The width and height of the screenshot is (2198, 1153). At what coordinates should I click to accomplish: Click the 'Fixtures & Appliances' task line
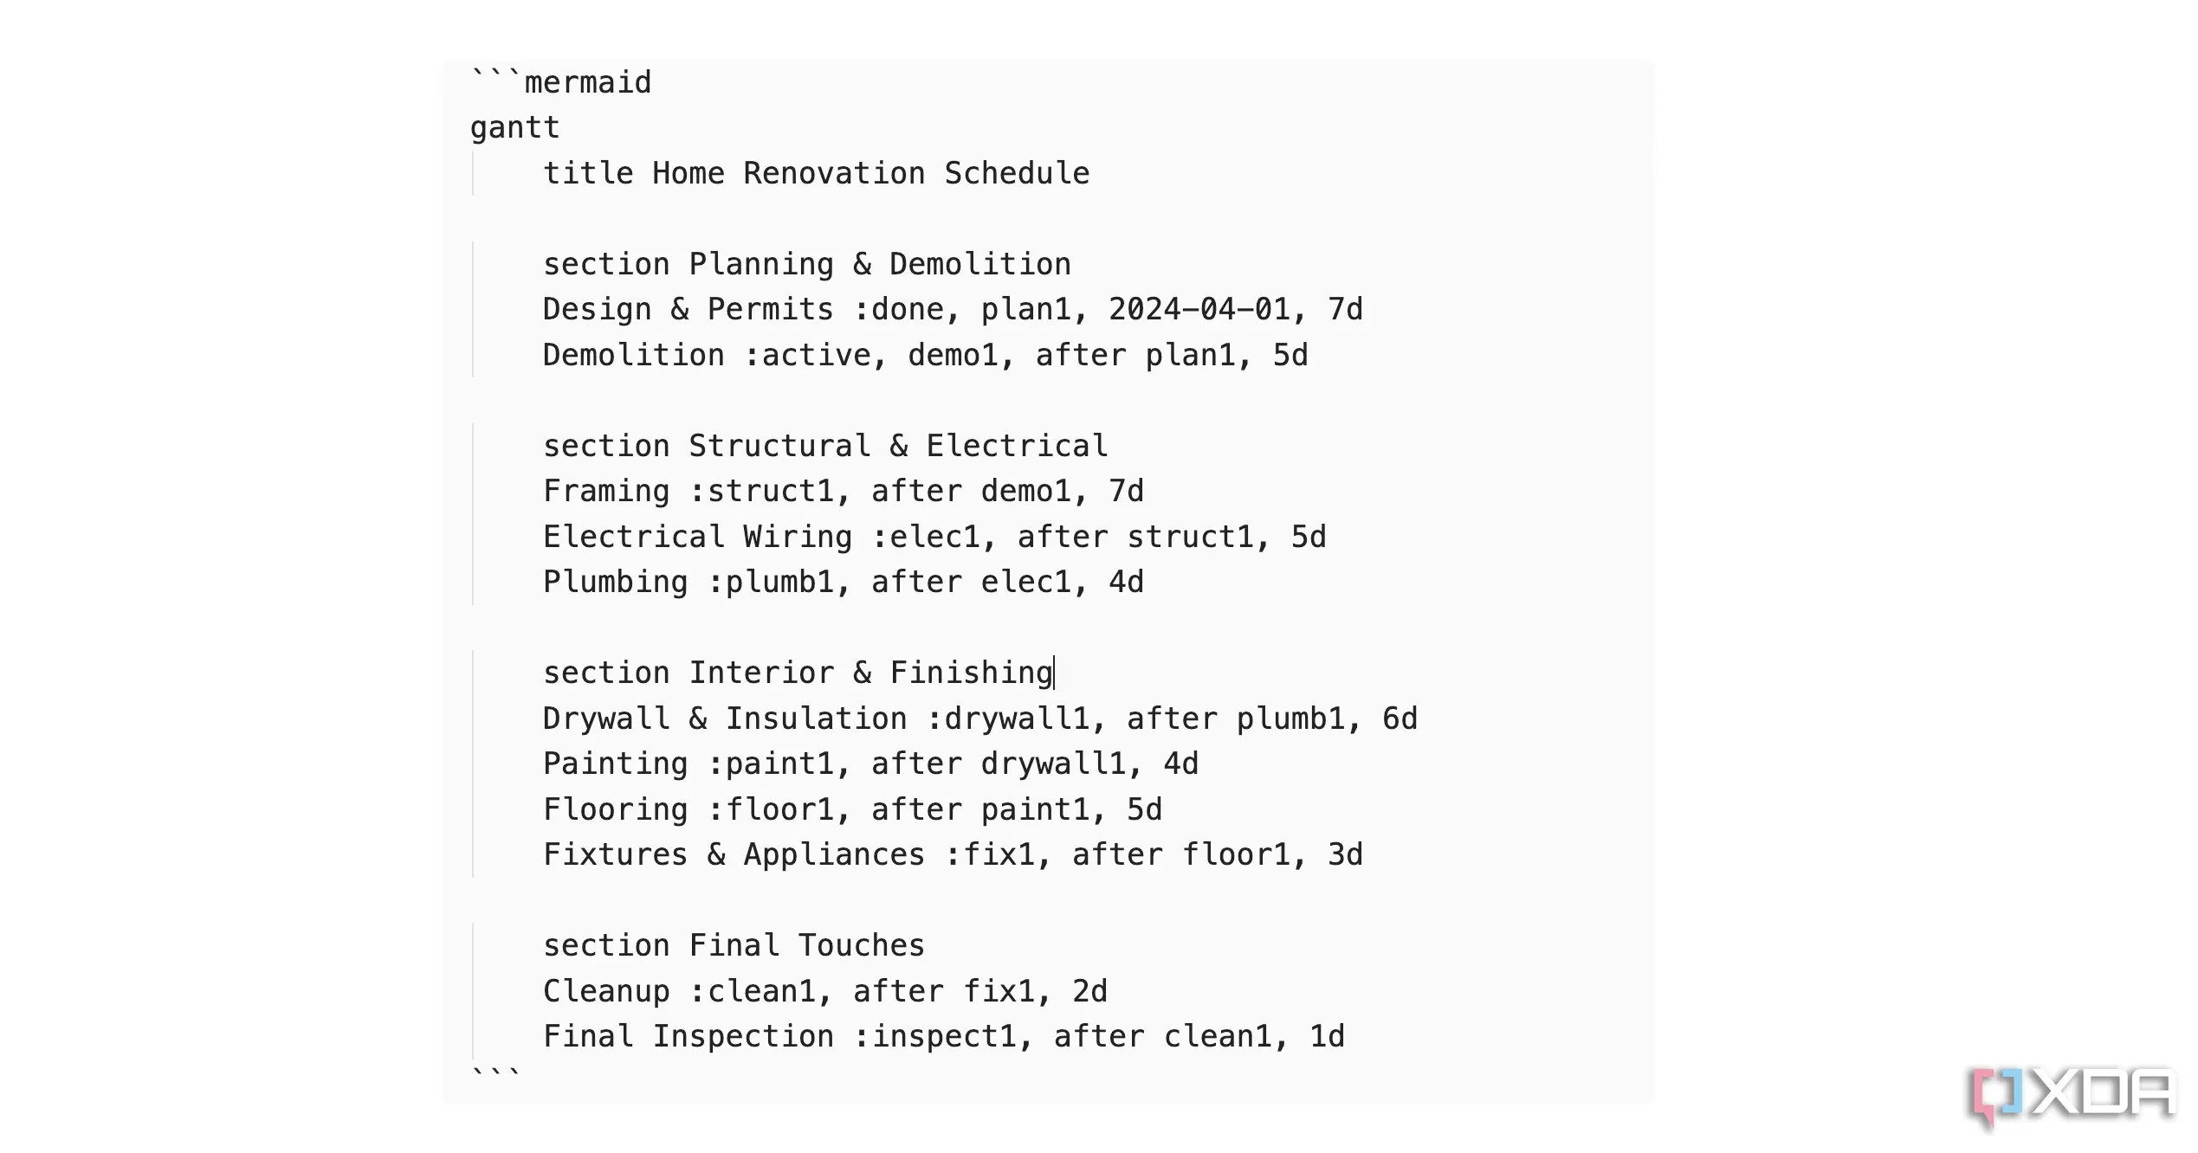952,854
